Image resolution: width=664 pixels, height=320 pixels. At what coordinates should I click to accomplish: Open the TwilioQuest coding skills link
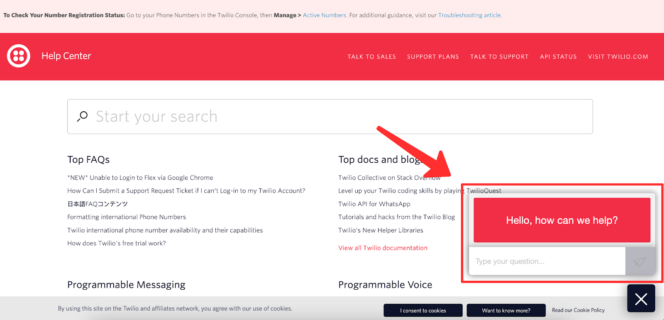click(x=420, y=191)
